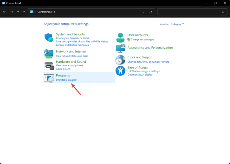Screen dimensions: 230x164
Task: Open Backup and Restore (Windows 7) link
Action: coord(74,45)
